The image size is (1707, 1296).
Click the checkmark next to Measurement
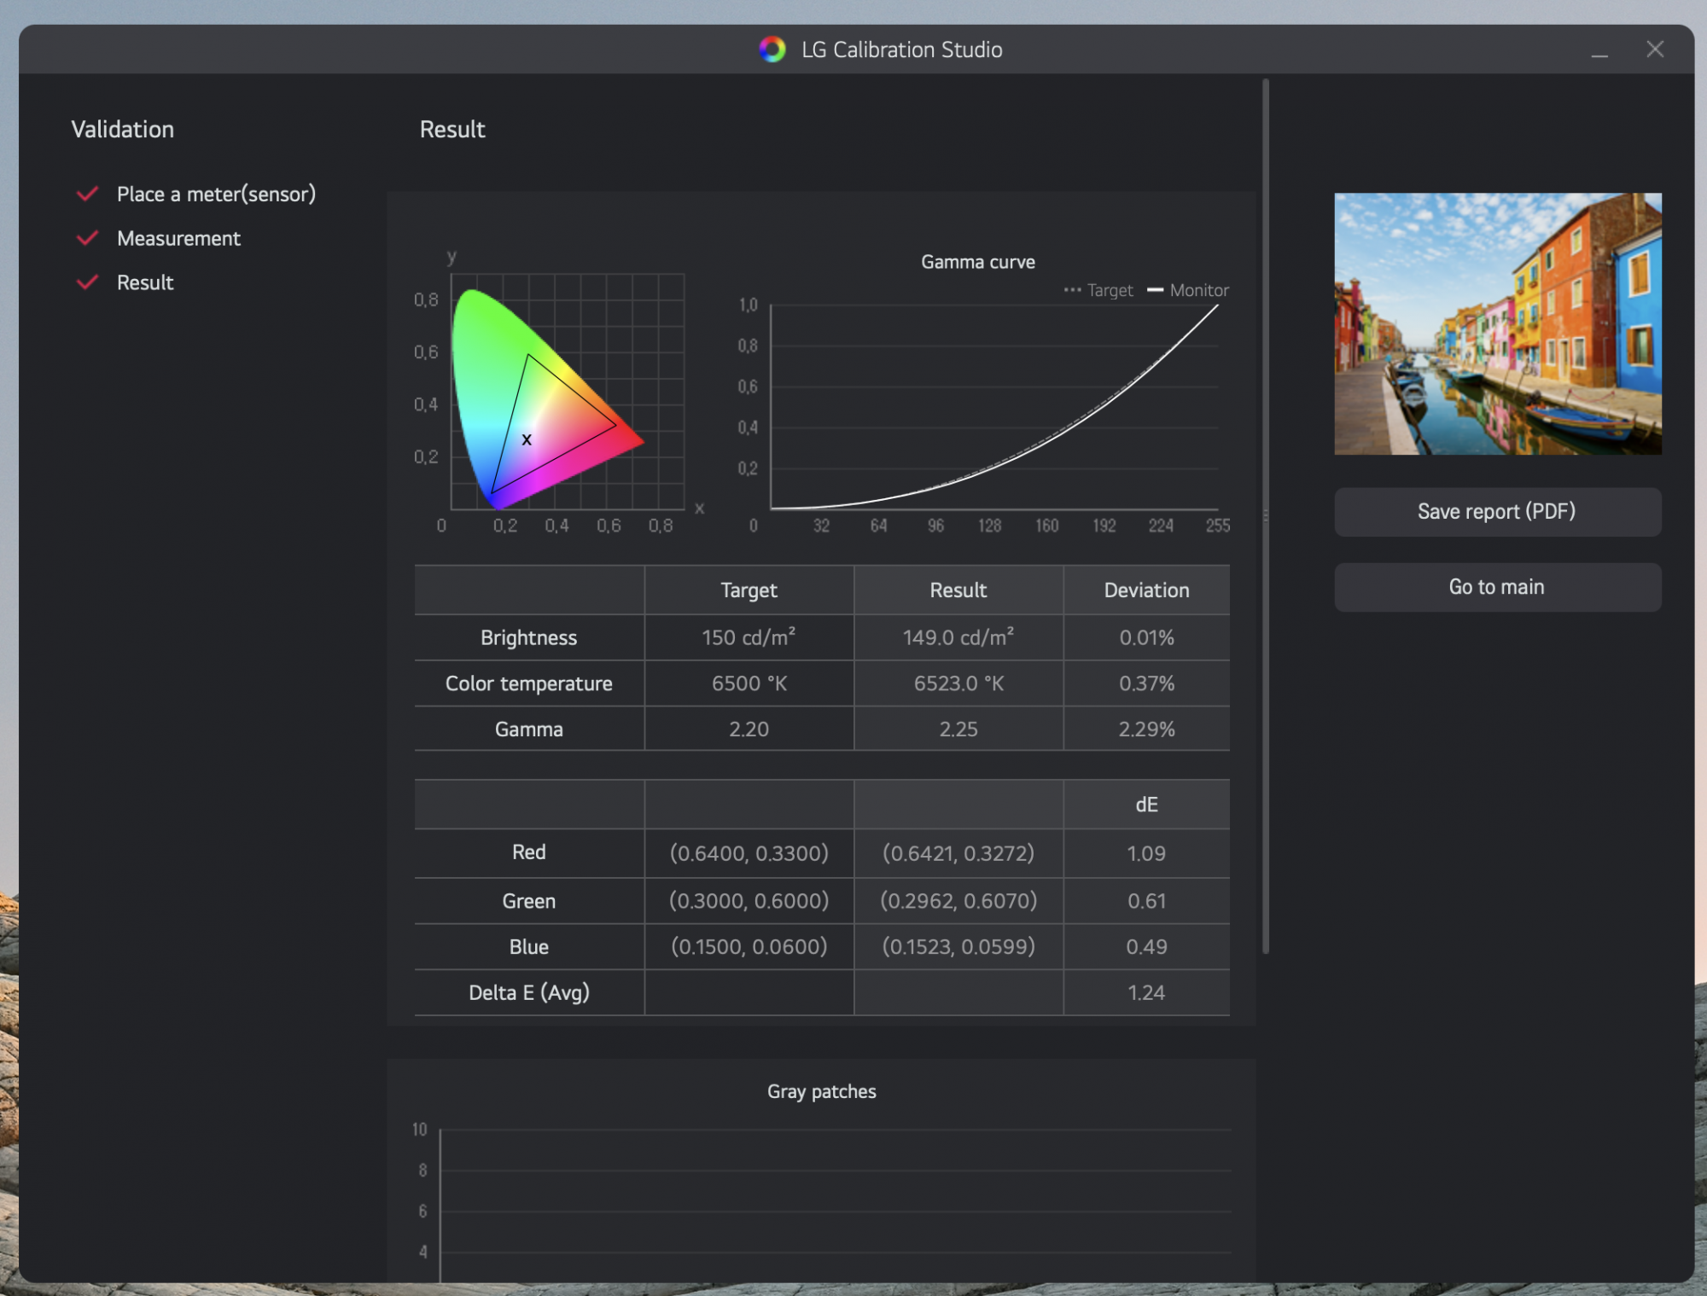pyautogui.click(x=87, y=238)
